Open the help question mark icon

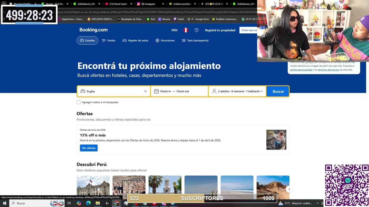coord(197,30)
